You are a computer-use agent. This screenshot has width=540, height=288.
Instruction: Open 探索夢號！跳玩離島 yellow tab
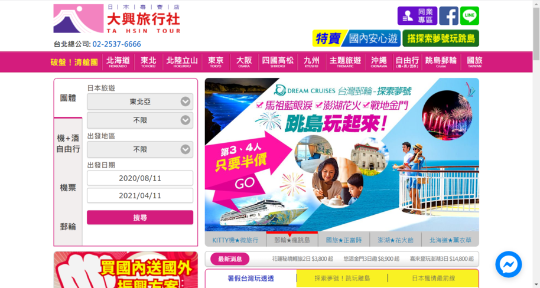click(x=342, y=278)
